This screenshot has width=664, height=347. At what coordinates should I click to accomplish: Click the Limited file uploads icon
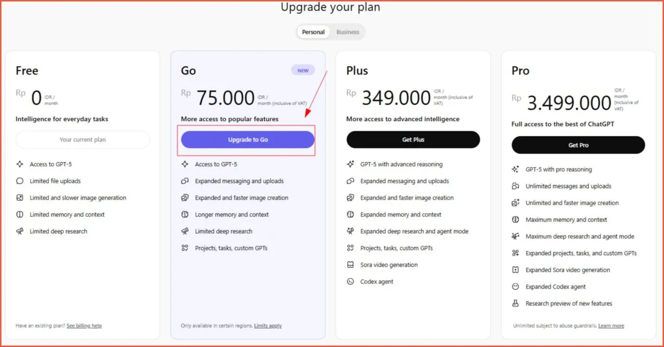click(20, 181)
